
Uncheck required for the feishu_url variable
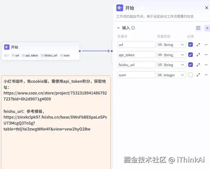click(190, 65)
